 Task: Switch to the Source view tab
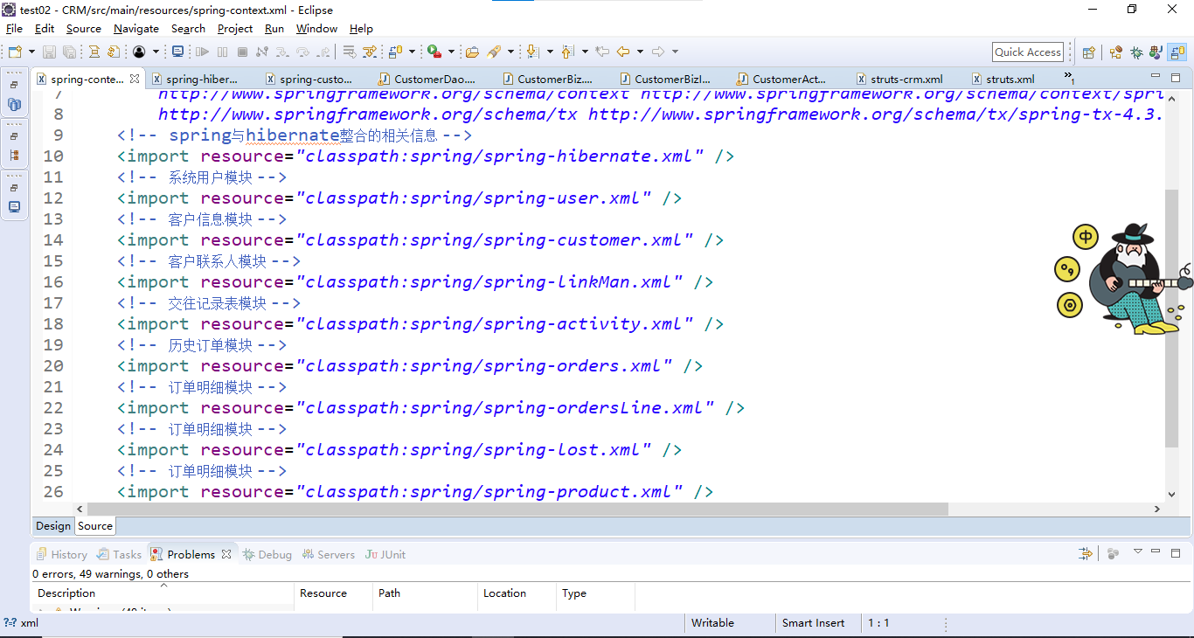click(x=95, y=526)
